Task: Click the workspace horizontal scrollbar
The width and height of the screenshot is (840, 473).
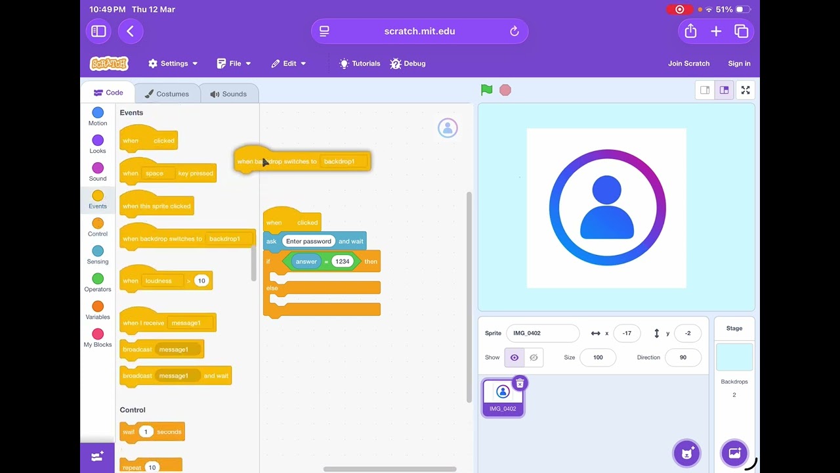Action: pos(390,469)
